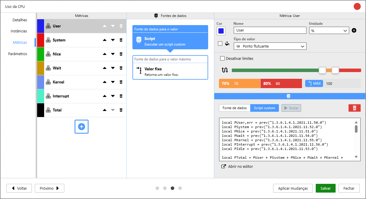Image resolution: width=366 pixels, height=199 pixels.
Task: Click the red delete script button
Action: click(354, 108)
